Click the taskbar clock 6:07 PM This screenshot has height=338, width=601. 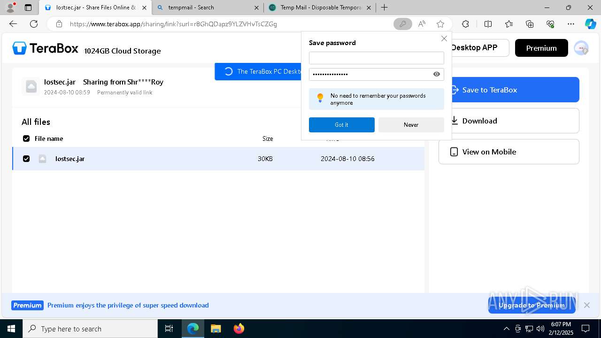[561, 329]
